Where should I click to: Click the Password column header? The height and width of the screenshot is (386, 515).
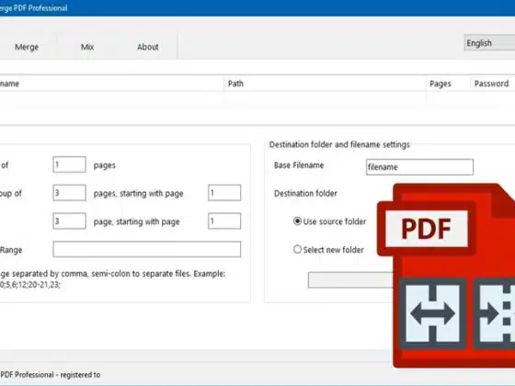click(492, 84)
